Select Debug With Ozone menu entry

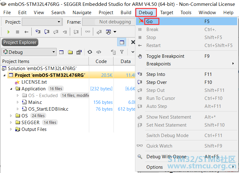pyautogui.click(x=187, y=156)
